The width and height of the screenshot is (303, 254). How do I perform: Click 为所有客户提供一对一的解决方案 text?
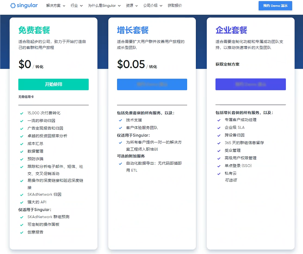tap(154, 146)
